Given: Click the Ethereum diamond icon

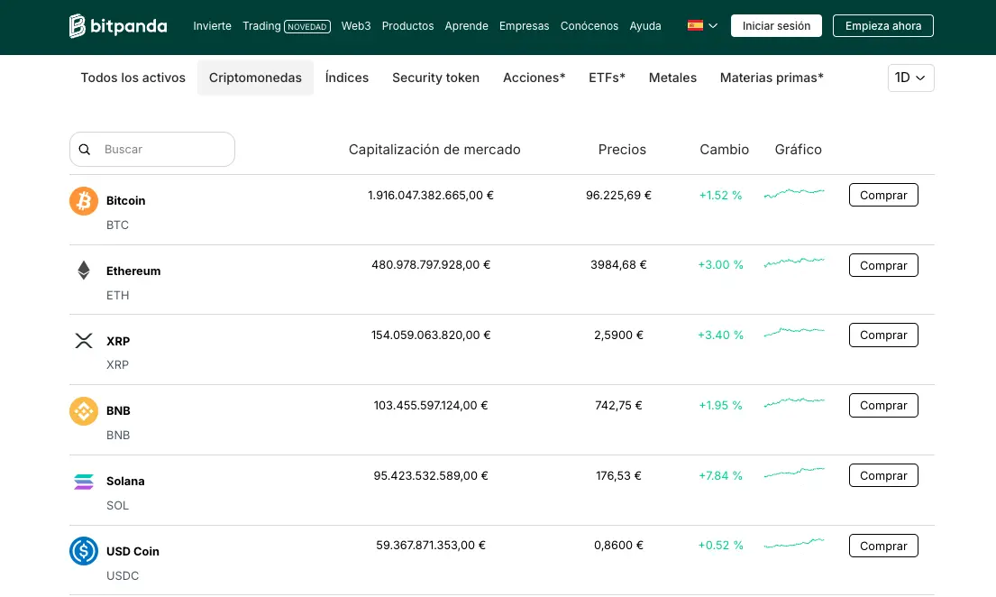Looking at the screenshot, I should coord(84,271).
